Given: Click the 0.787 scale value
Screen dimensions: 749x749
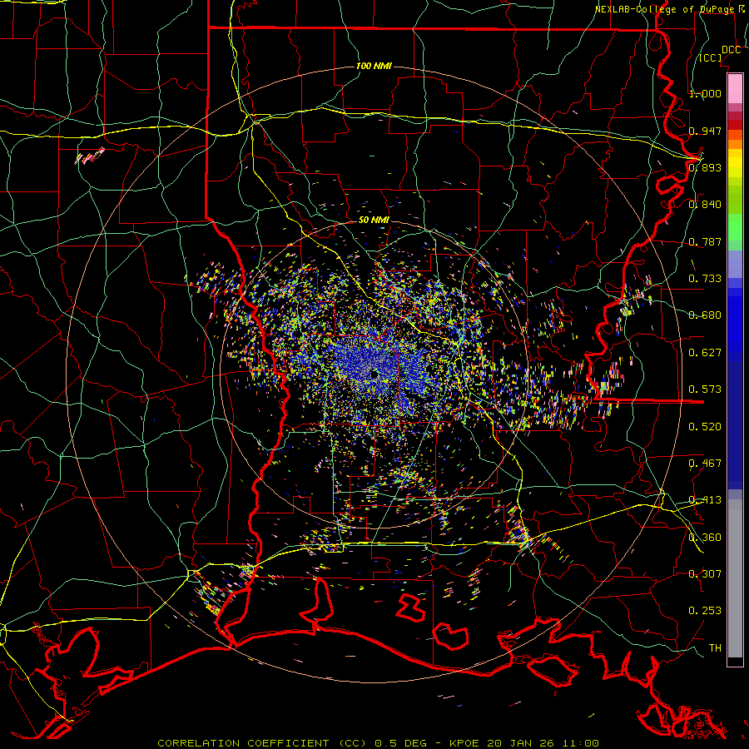Looking at the screenshot, I should (x=705, y=241).
